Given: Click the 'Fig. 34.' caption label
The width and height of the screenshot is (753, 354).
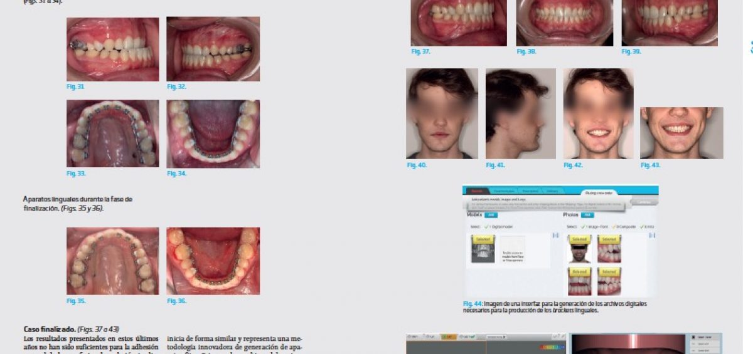Looking at the screenshot, I should click(x=177, y=174).
